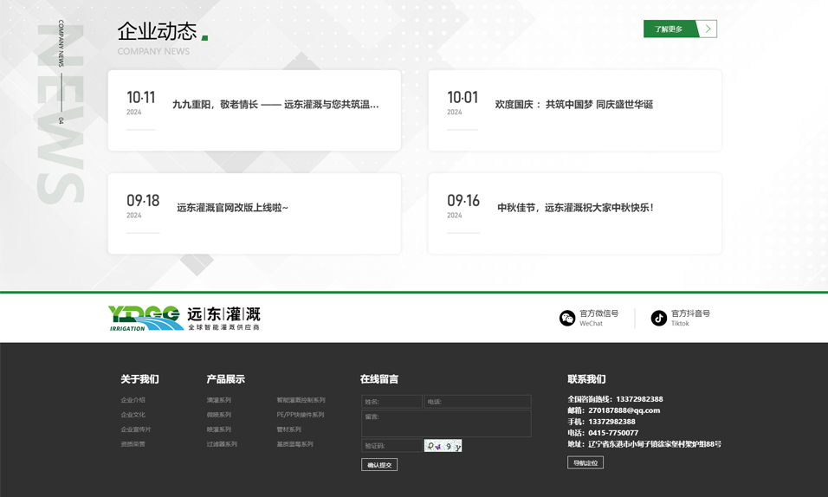Click the arrow on the 了解更多 button

click(708, 29)
